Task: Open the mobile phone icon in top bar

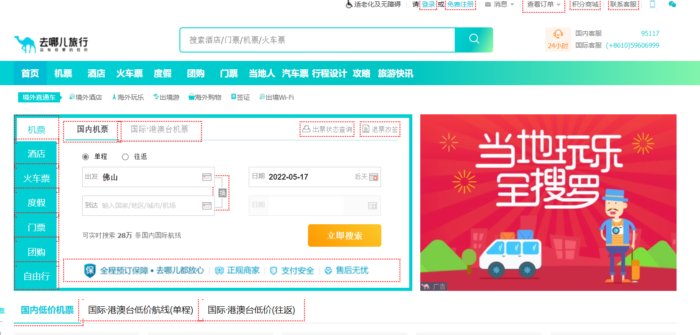Action: (x=652, y=4)
